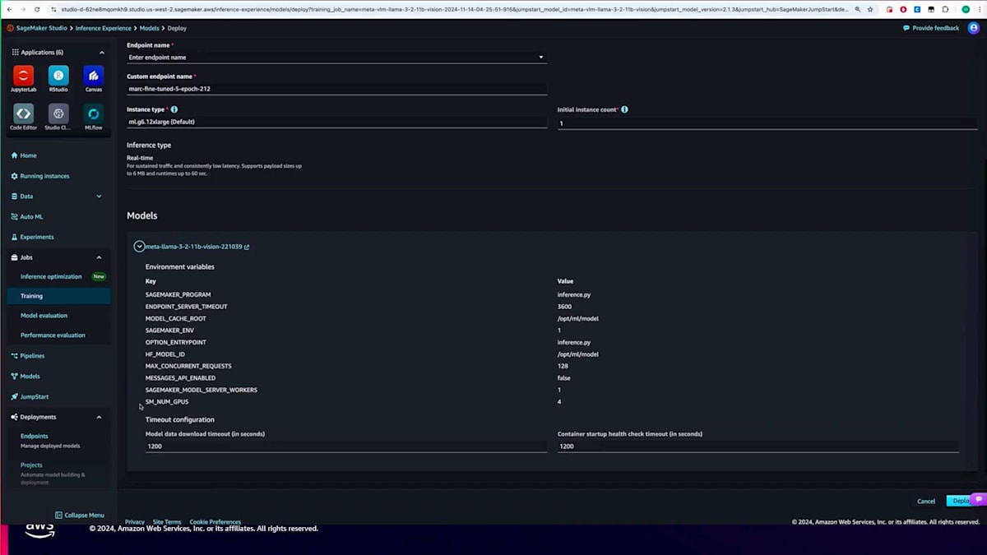This screenshot has width=987, height=555.
Task: Go to Home in the sidebar
Action: pyautogui.click(x=23, y=155)
